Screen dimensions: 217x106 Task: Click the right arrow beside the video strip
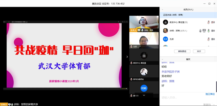pos(127,57)
